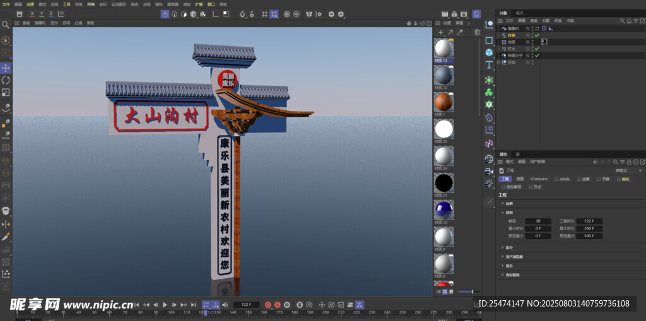Screen dimensions: 646x321
Task: Click the Cineware tab button
Action: pyautogui.click(x=539, y=179)
